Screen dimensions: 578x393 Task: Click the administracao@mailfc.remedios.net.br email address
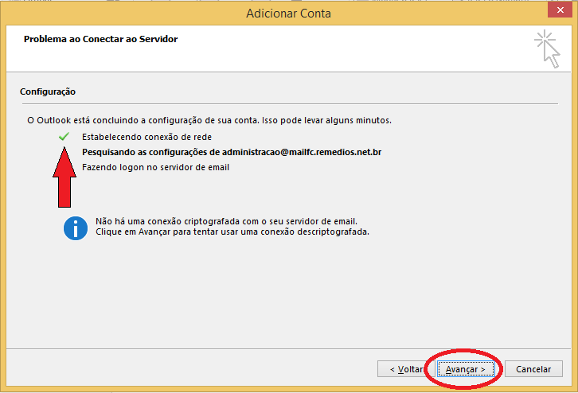click(302, 152)
